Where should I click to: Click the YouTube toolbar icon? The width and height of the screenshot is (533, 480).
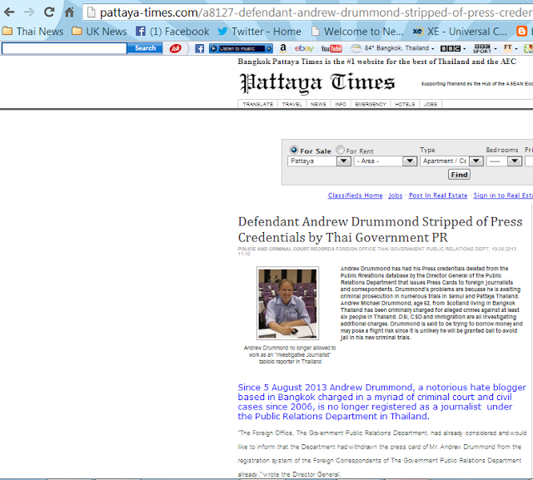(331, 48)
